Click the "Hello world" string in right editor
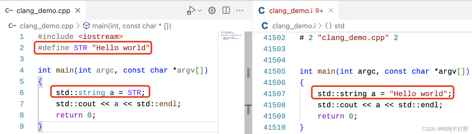The height and width of the screenshot is (134, 472). coord(418,94)
